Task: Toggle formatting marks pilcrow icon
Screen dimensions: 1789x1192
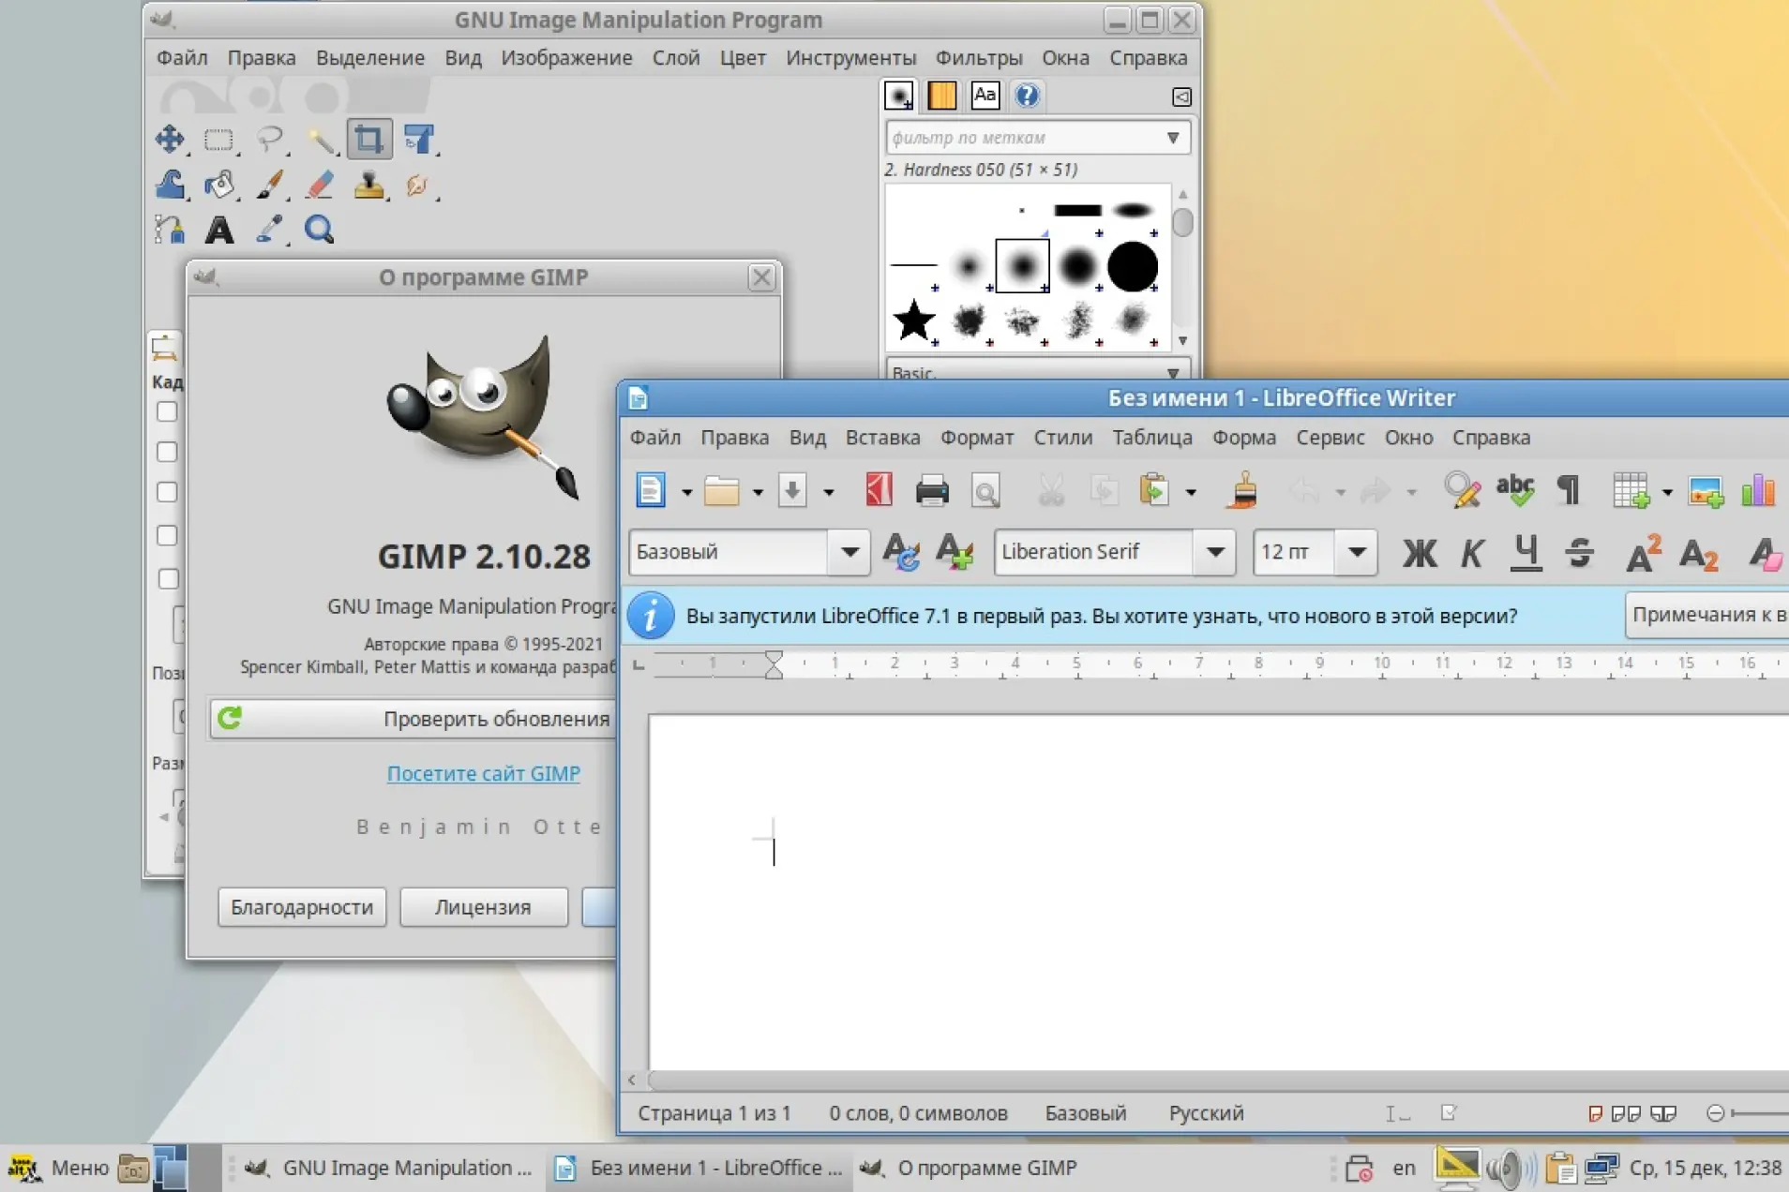Action: [1568, 491]
